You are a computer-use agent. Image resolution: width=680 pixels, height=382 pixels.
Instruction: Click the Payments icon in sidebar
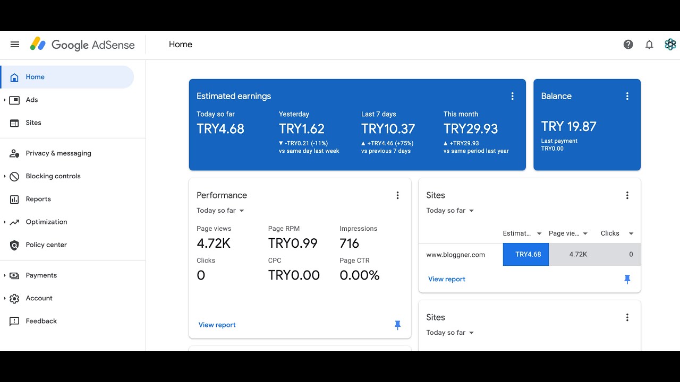click(x=15, y=275)
